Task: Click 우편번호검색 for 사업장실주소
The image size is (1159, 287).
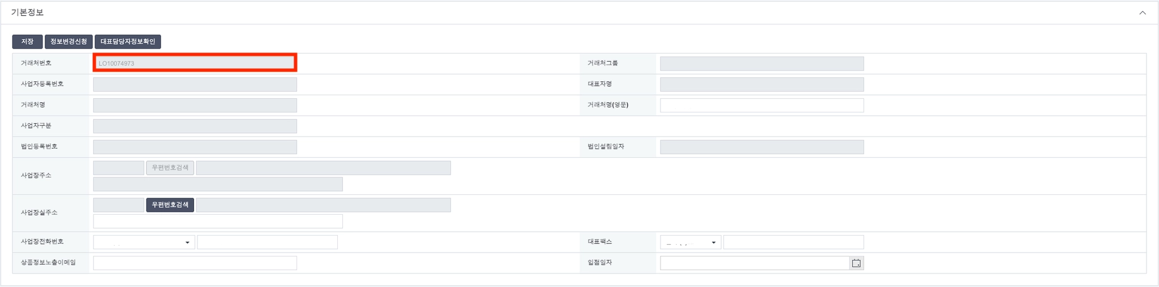Action: [x=170, y=205]
